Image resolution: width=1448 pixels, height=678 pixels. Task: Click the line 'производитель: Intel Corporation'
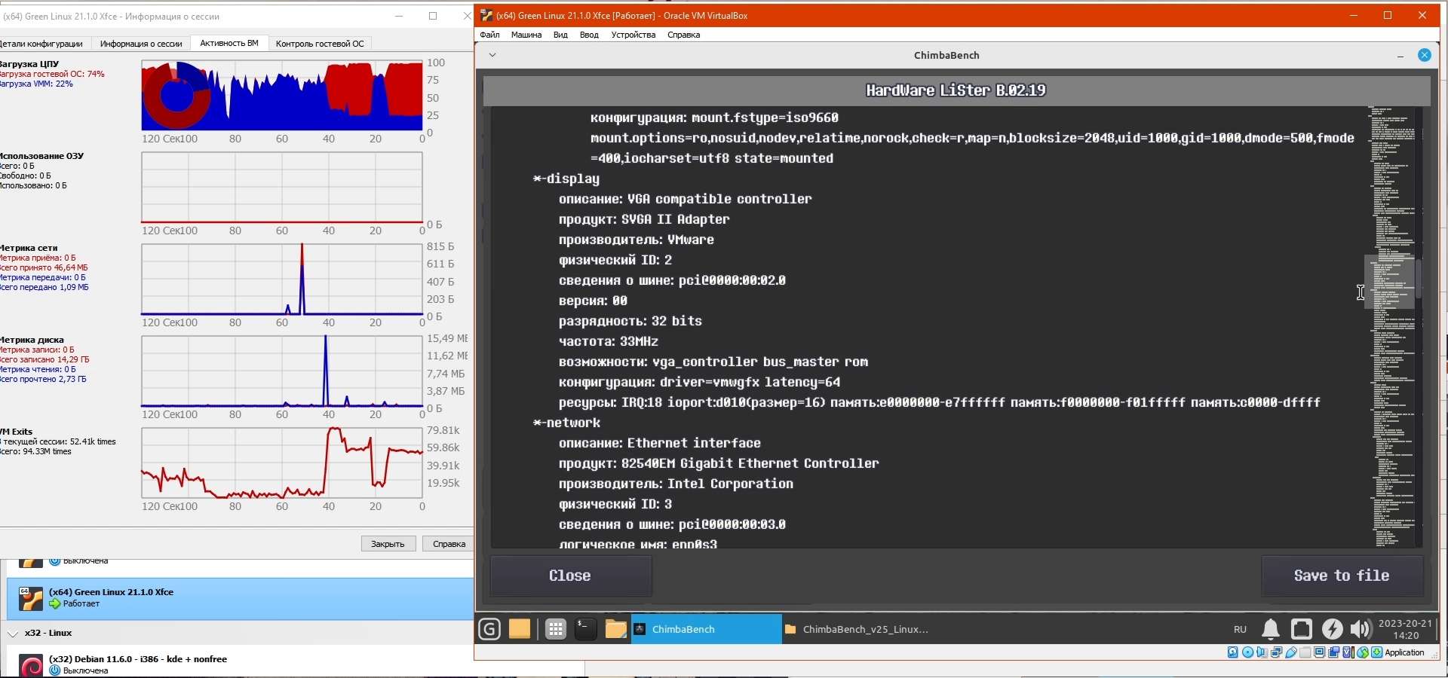click(x=676, y=484)
